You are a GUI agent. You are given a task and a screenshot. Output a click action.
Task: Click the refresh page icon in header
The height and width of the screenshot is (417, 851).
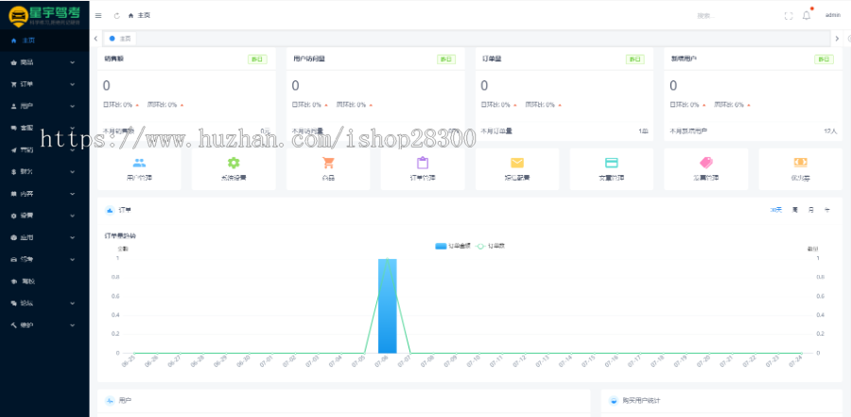coord(116,16)
